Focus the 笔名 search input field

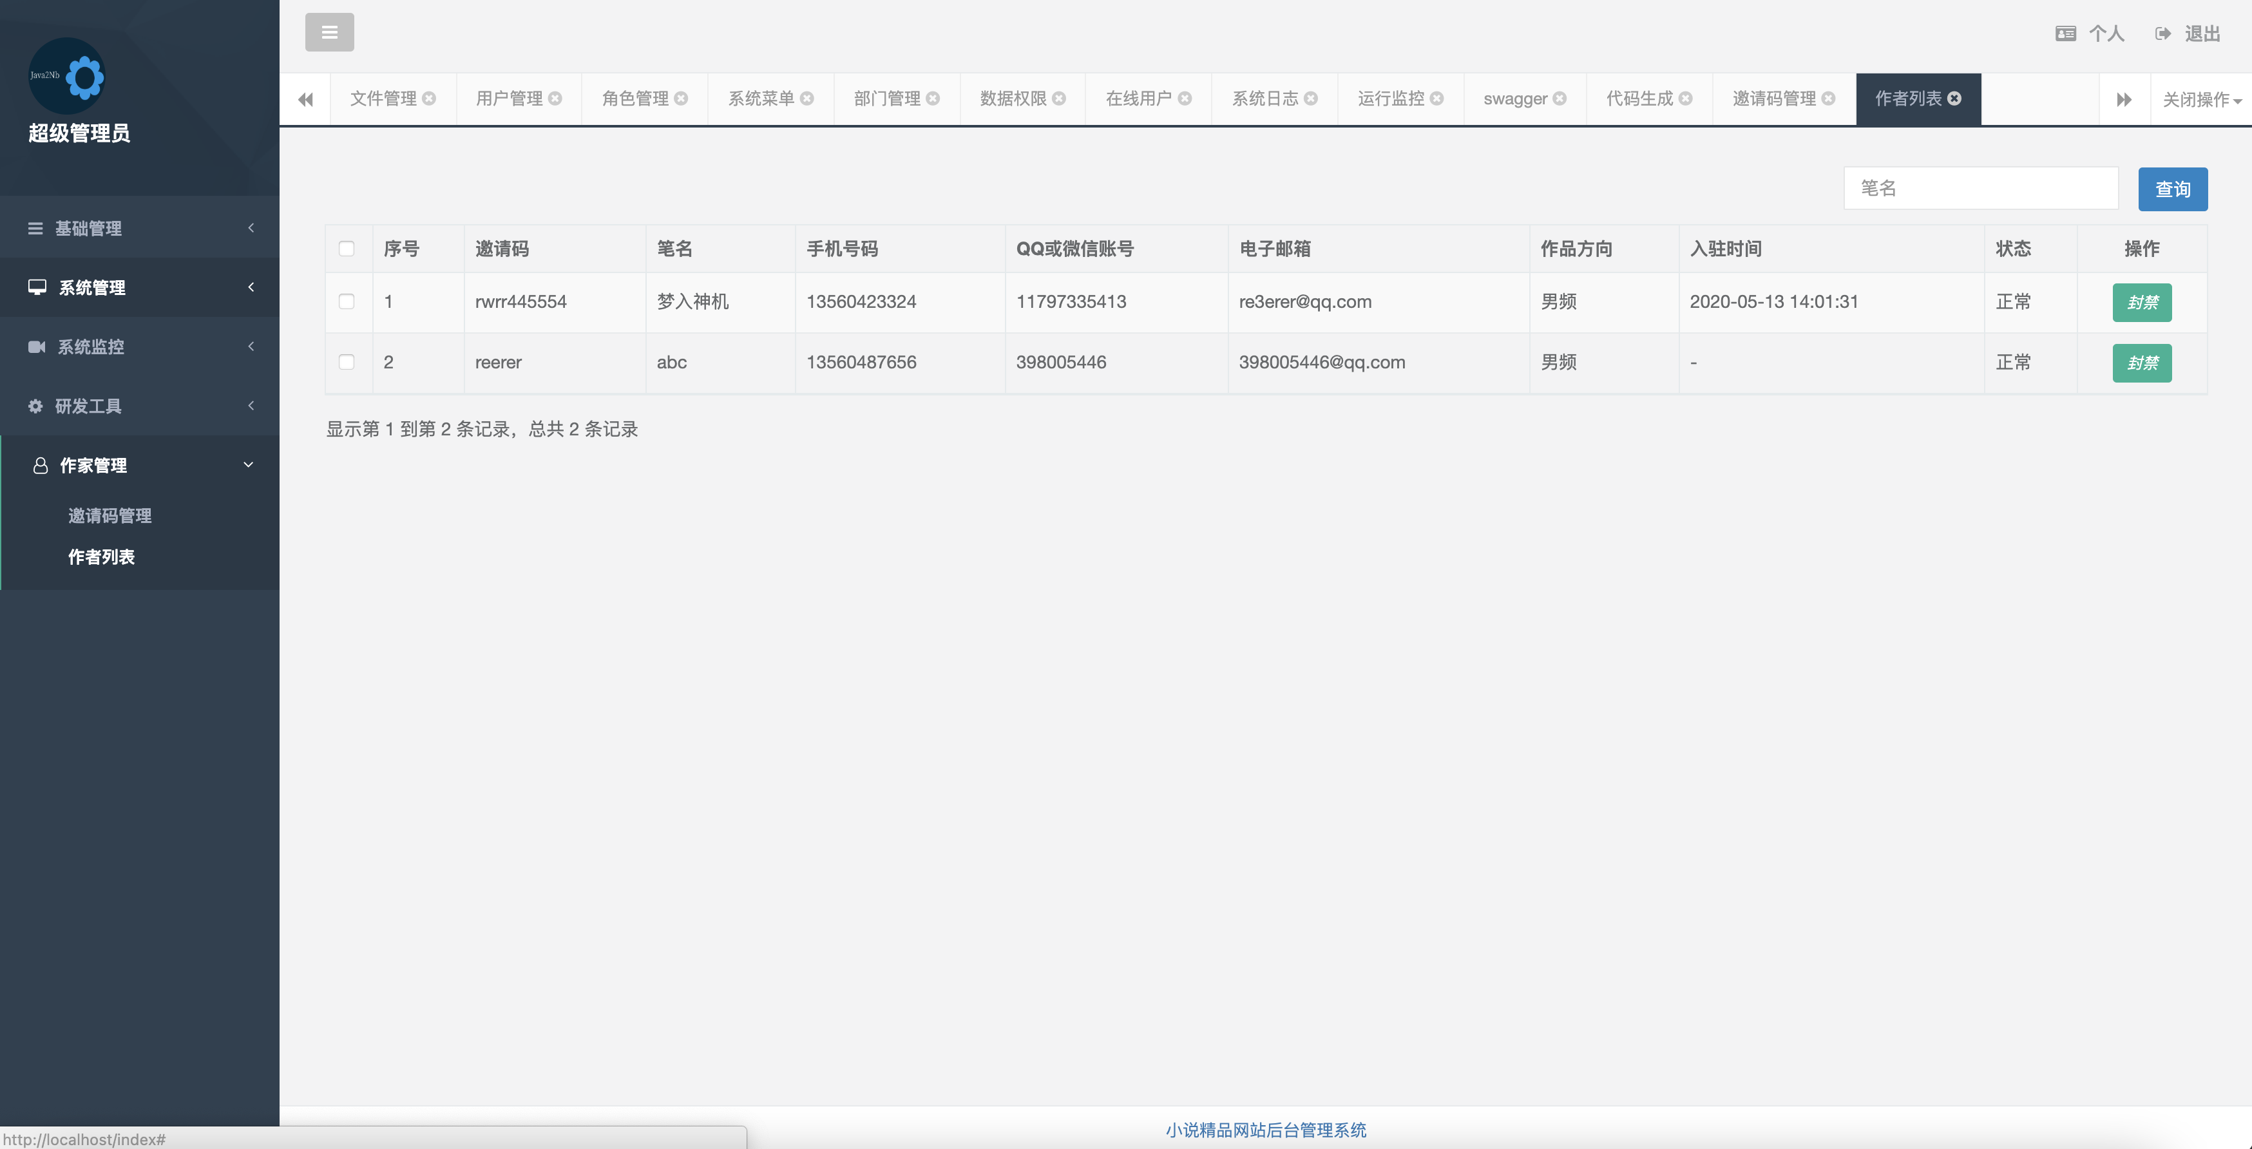[x=1980, y=189]
